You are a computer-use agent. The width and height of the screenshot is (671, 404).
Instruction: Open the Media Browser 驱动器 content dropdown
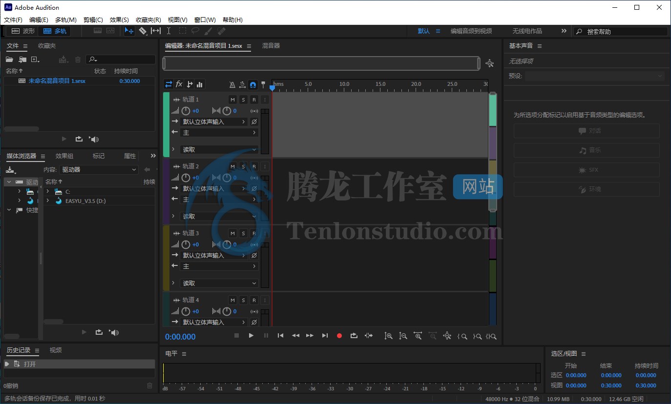(99, 170)
